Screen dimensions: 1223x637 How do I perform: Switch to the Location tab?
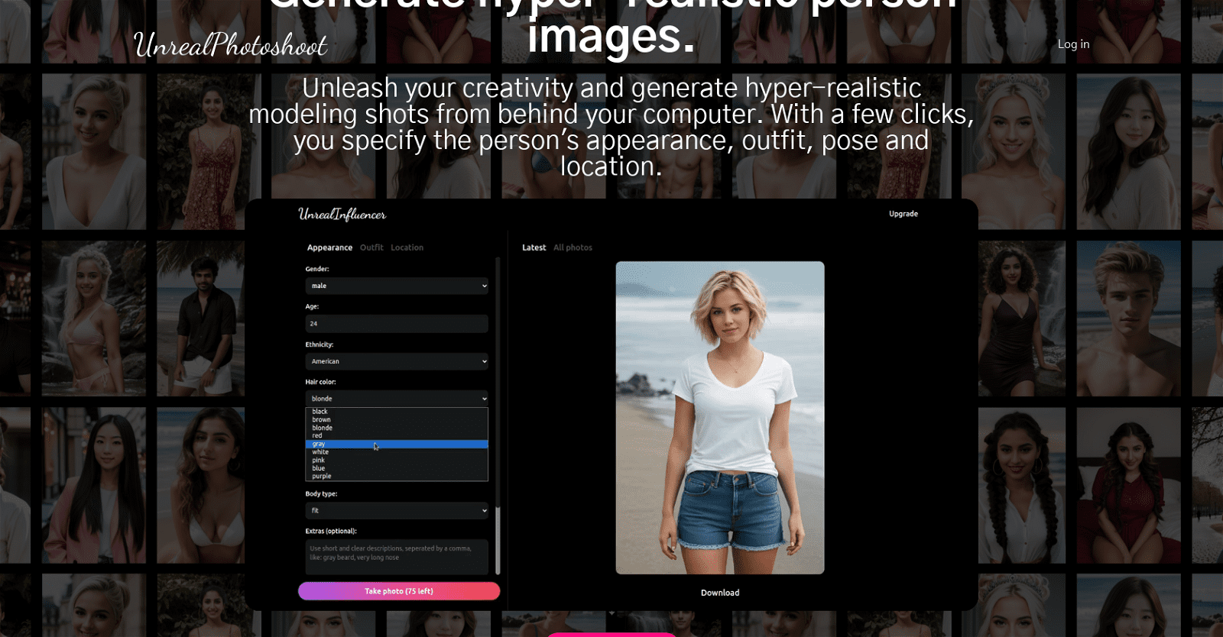[407, 247]
